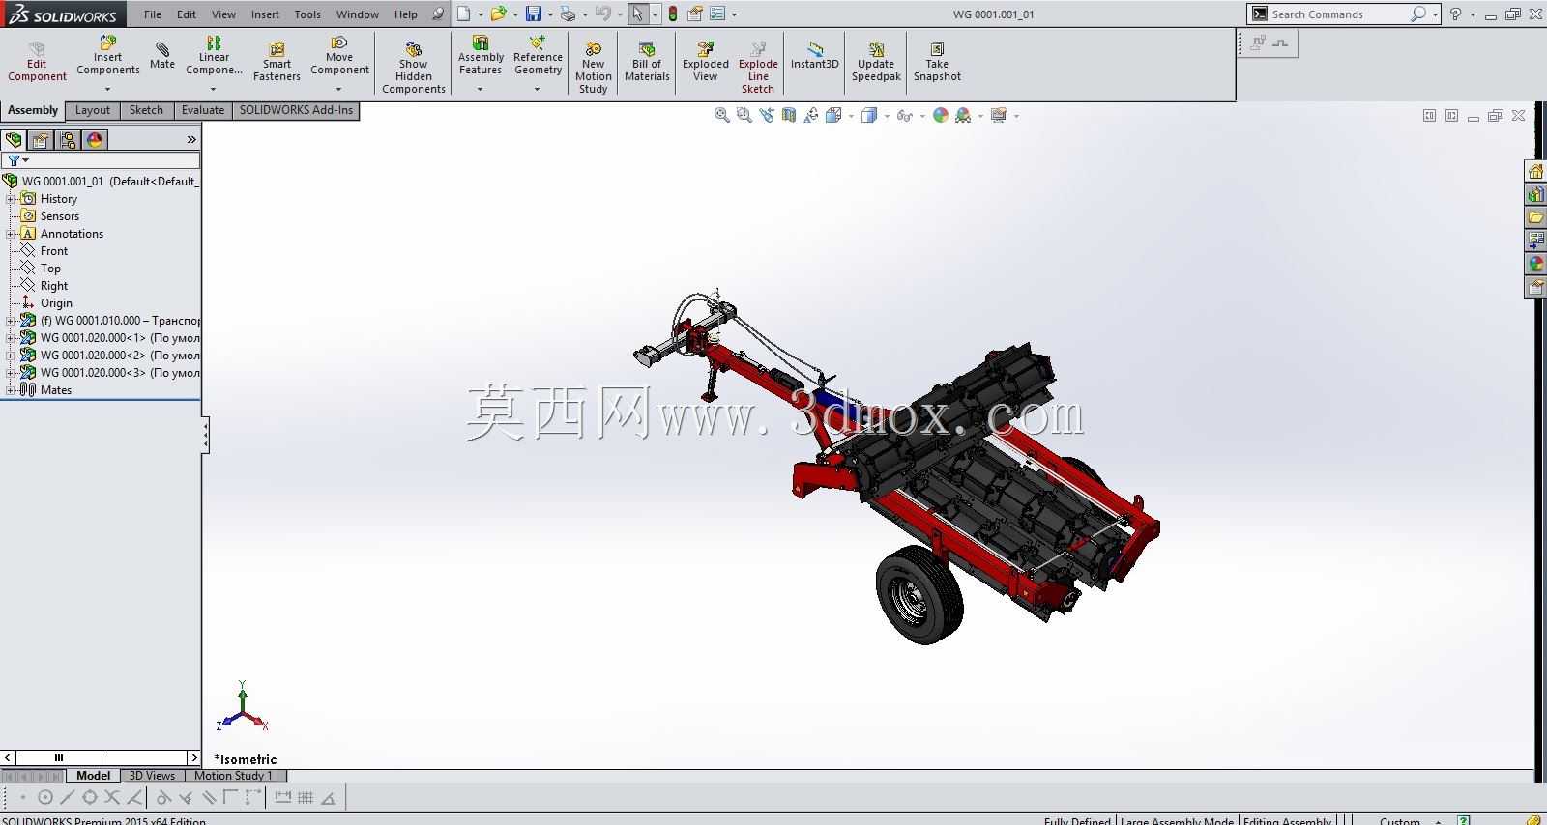The image size is (1547, 825).
Task: Click the tree filter funnel
Action: tap(14, 160)
